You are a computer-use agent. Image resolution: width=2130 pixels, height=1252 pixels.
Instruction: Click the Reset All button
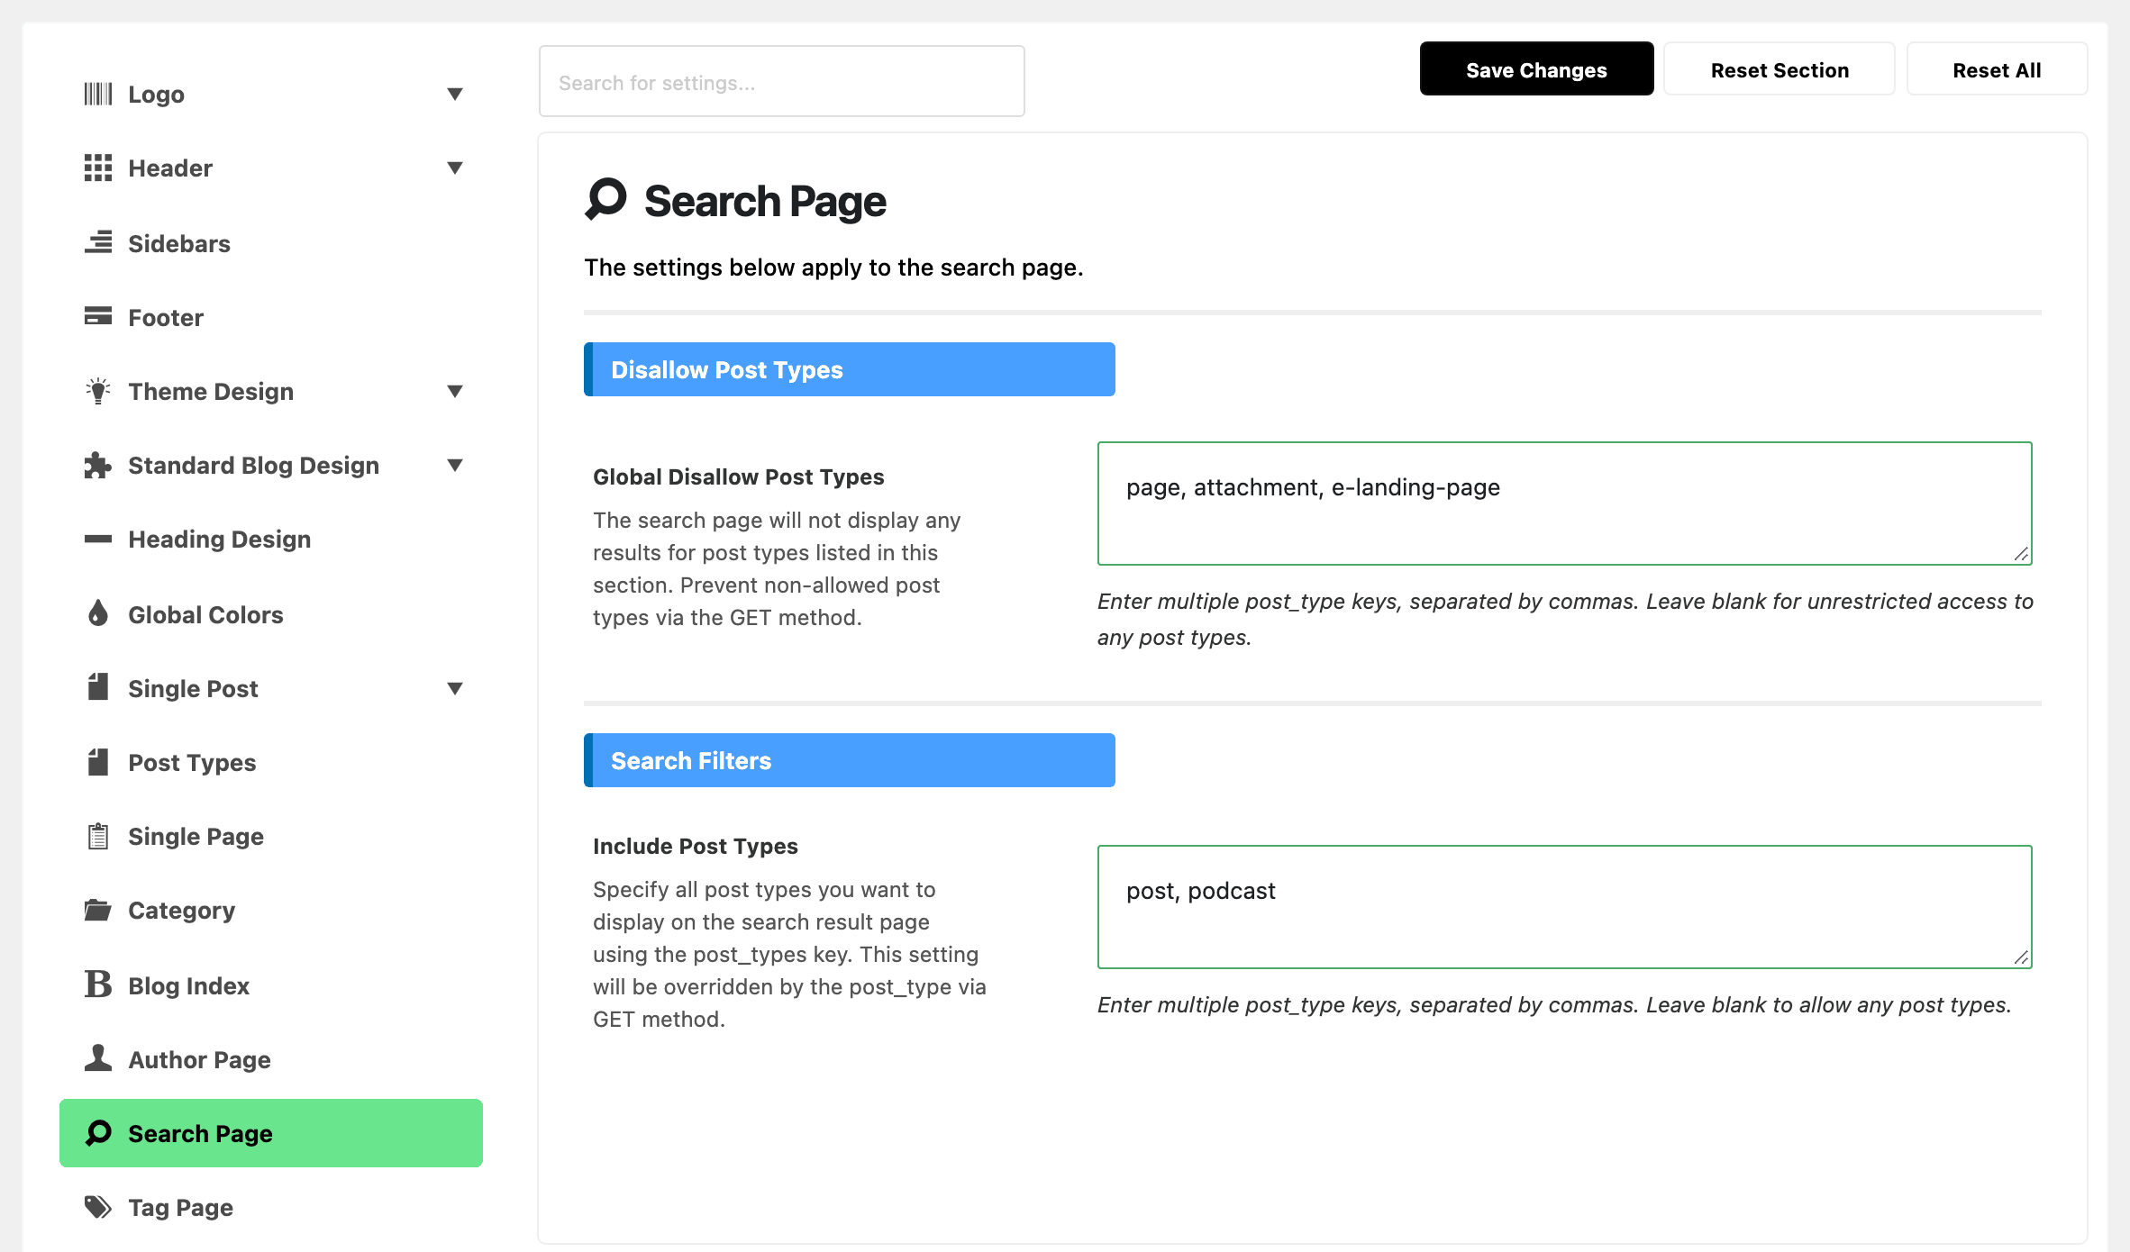[1997, 69]
